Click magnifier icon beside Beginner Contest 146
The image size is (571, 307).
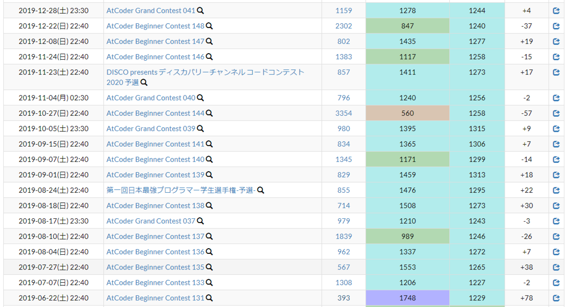[x=209, y=57]
